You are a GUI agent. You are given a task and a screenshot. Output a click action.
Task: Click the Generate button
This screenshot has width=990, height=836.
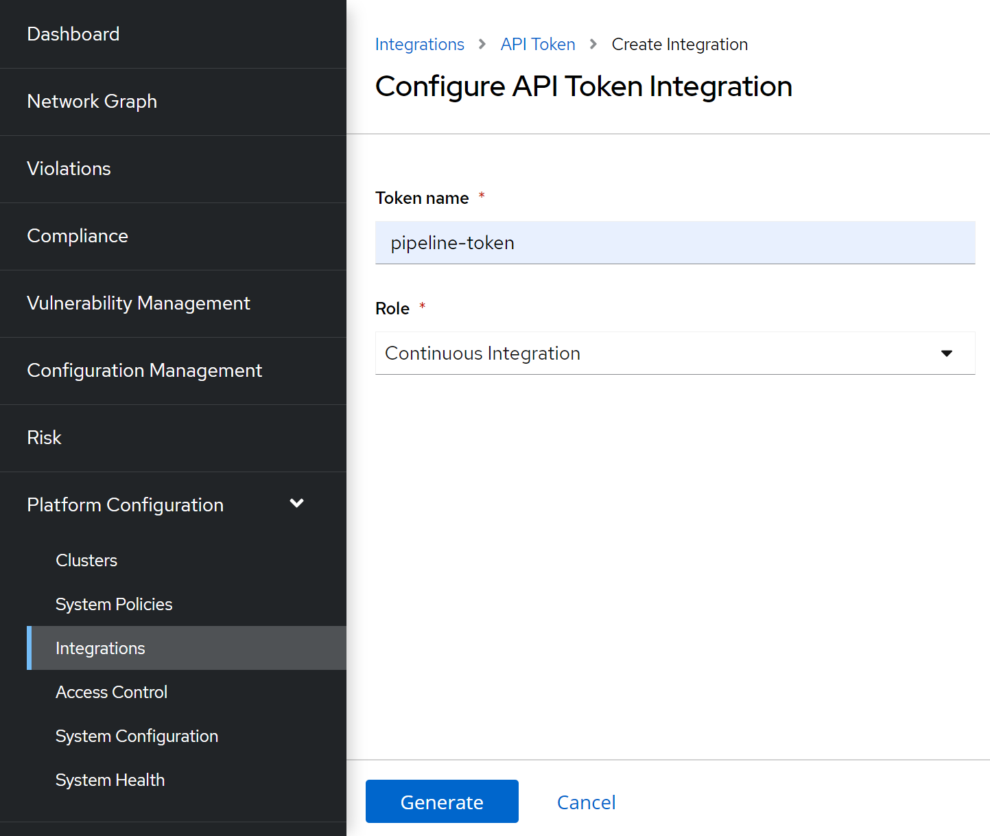click(442, 802)
